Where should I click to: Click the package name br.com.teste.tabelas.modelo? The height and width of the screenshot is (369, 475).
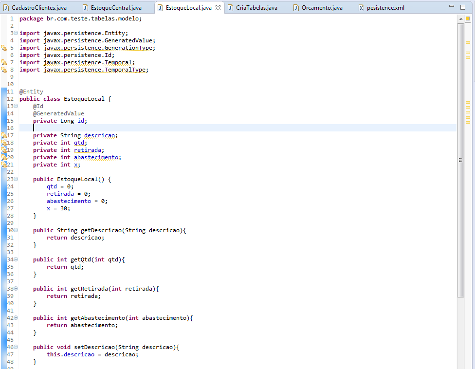[x=92, y=18]
